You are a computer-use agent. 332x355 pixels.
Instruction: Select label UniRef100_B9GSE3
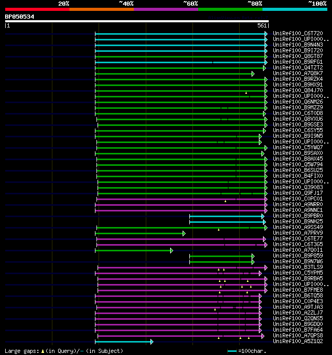coord(298,124)
